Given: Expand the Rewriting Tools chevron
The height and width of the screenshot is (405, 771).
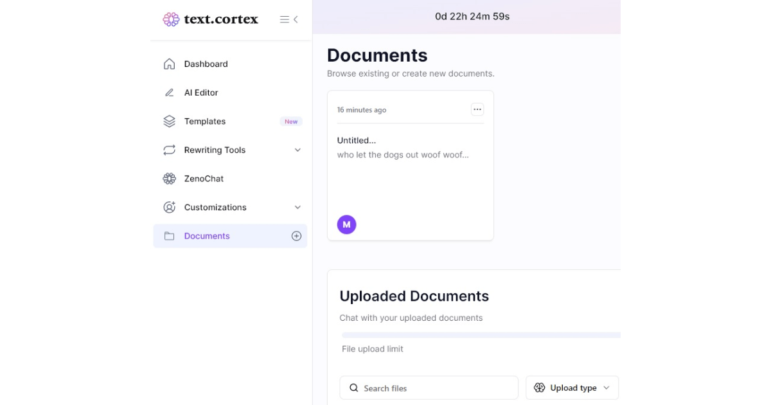Looking at the screenshot, I should 297,150.
